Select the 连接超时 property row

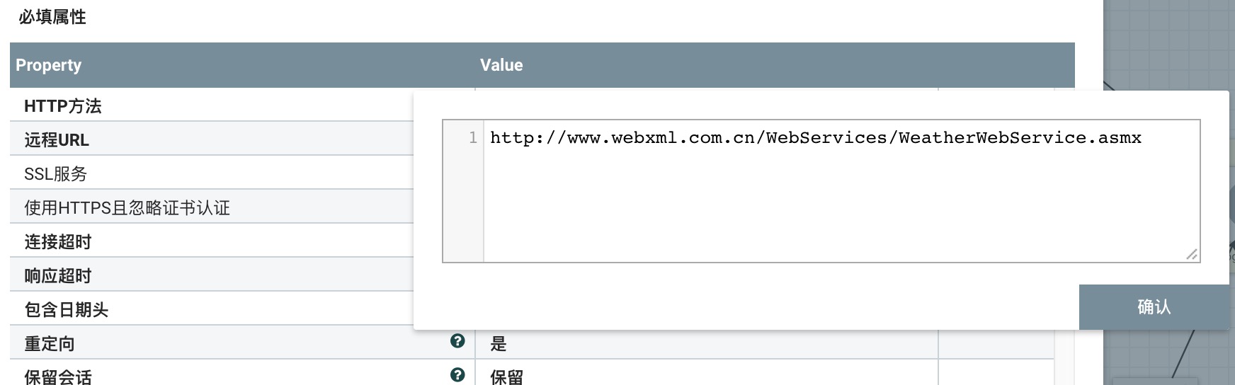point(58,242)
